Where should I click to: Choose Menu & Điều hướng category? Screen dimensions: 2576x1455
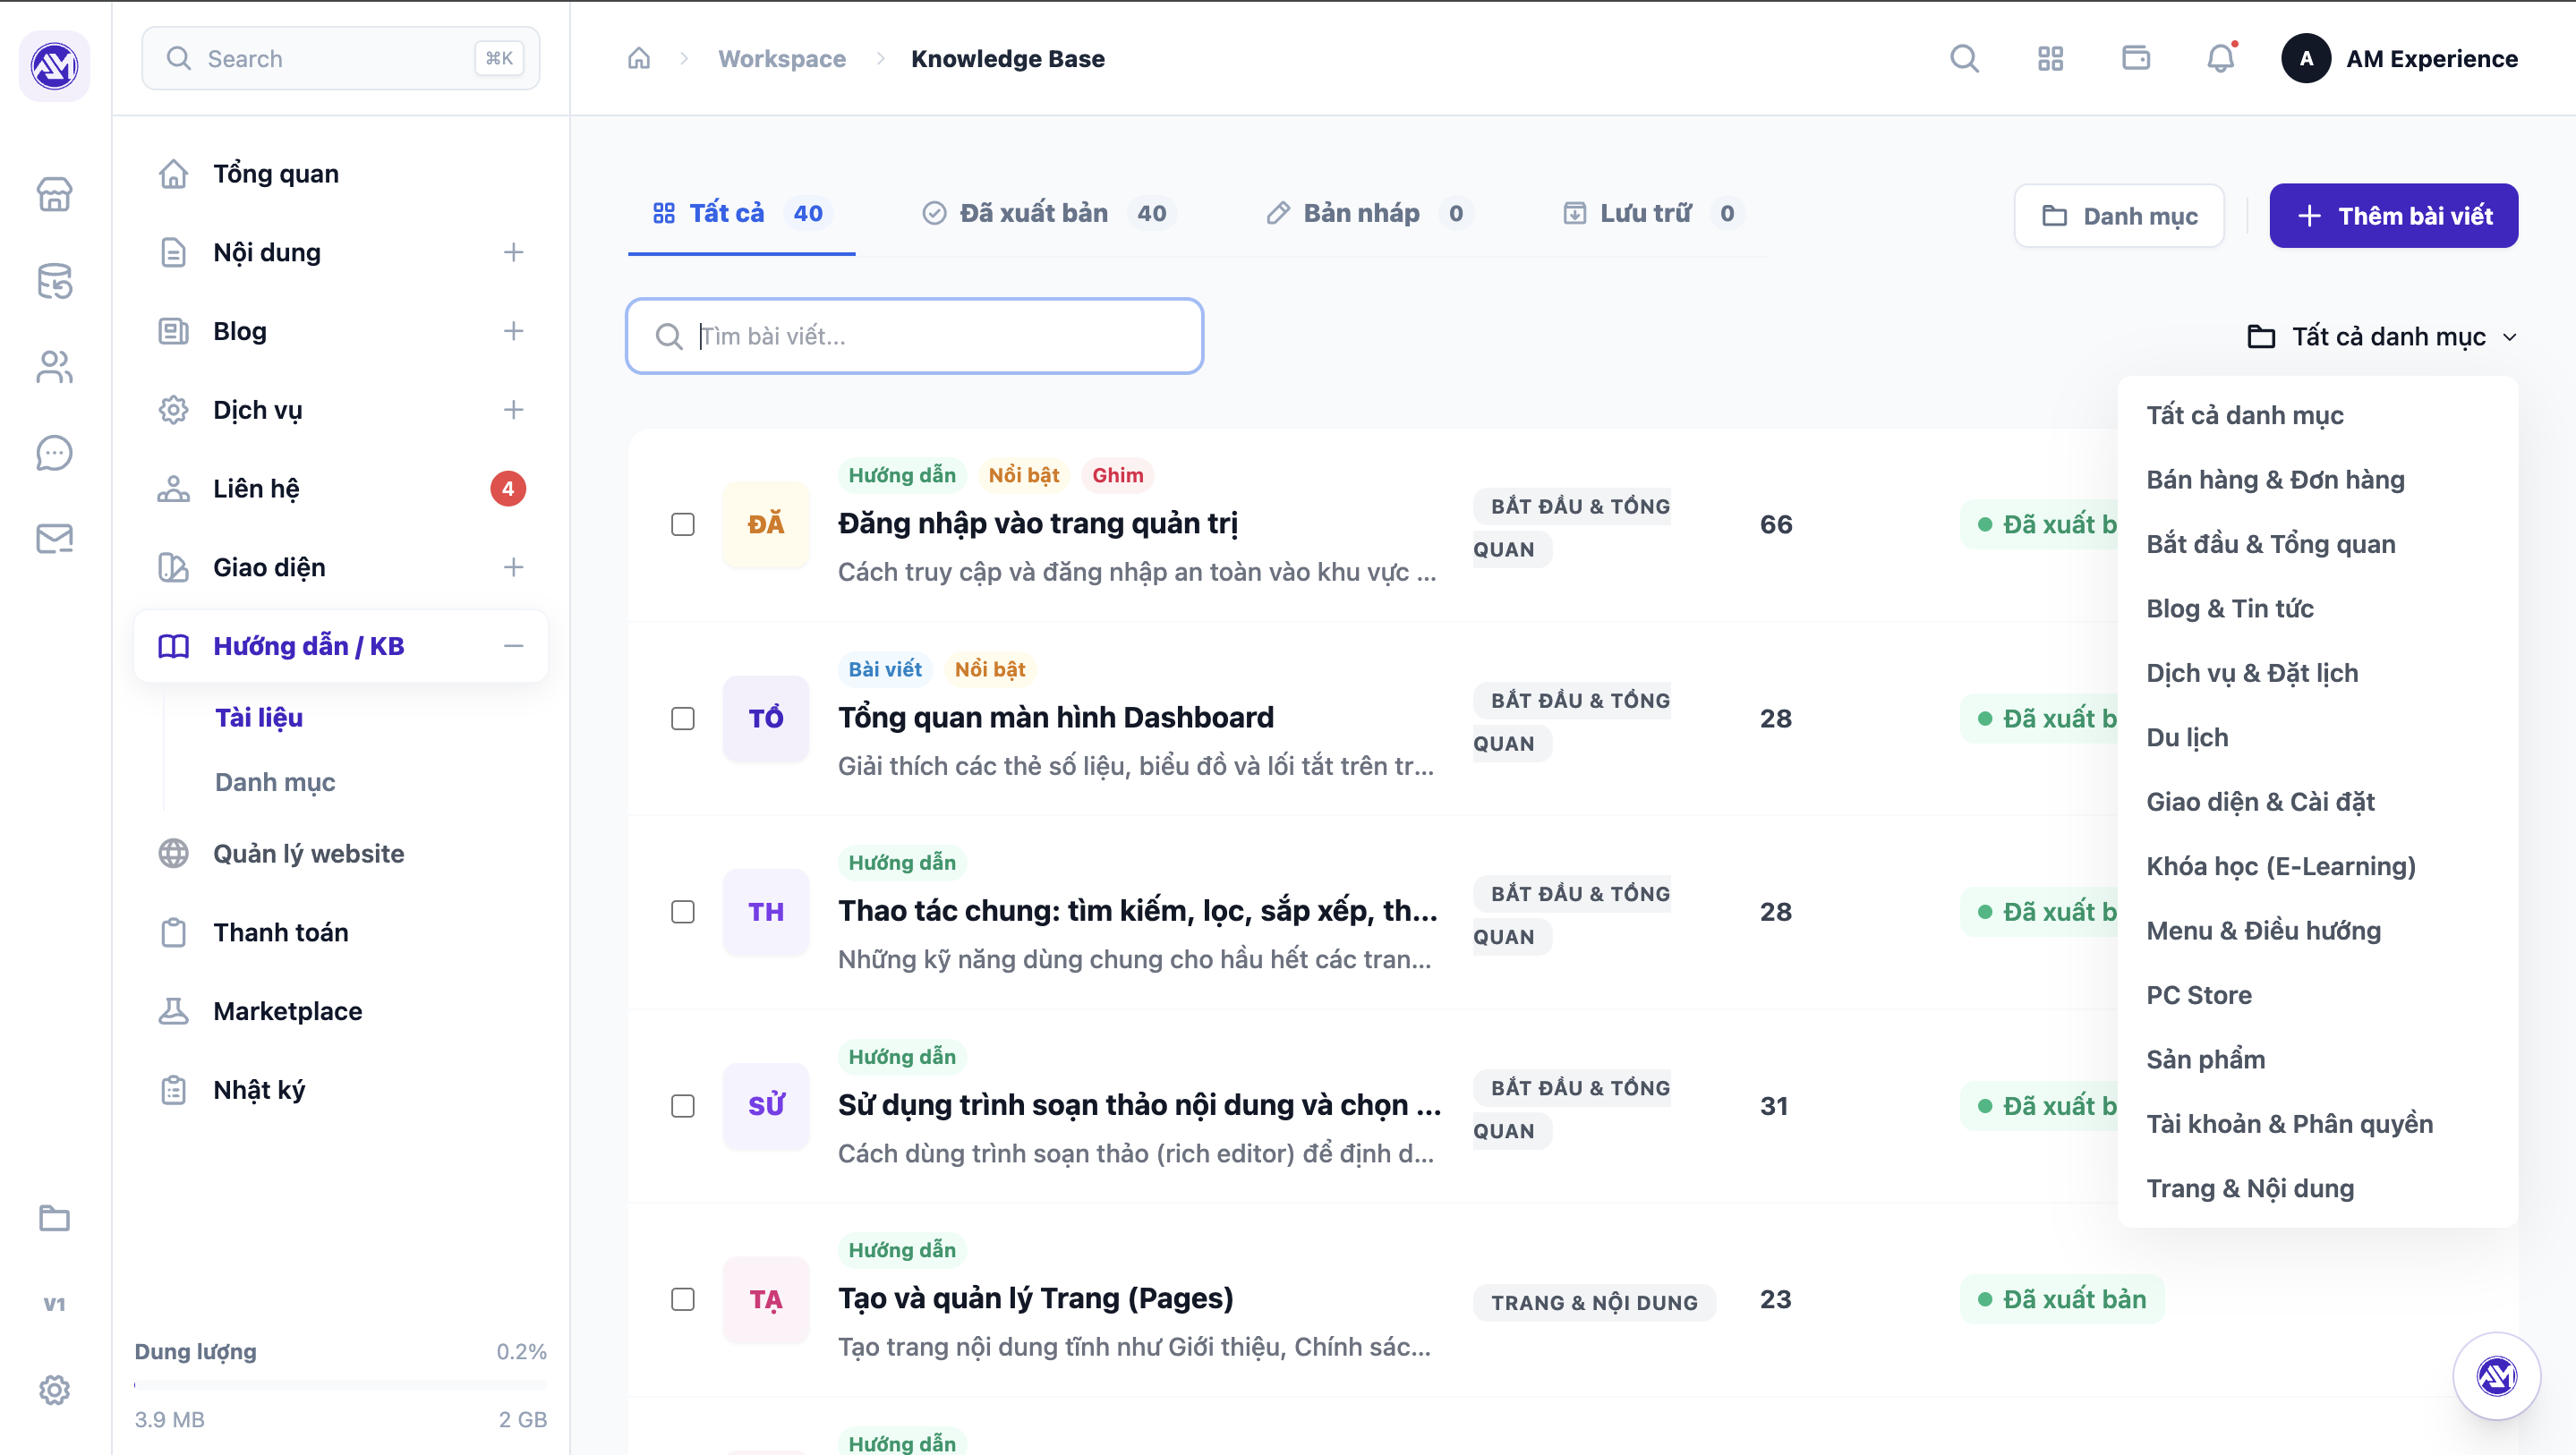2318,931
